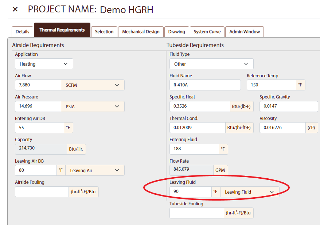
Task: Expand the Leaving Air mode dropdown
Action: click(95, 170)
